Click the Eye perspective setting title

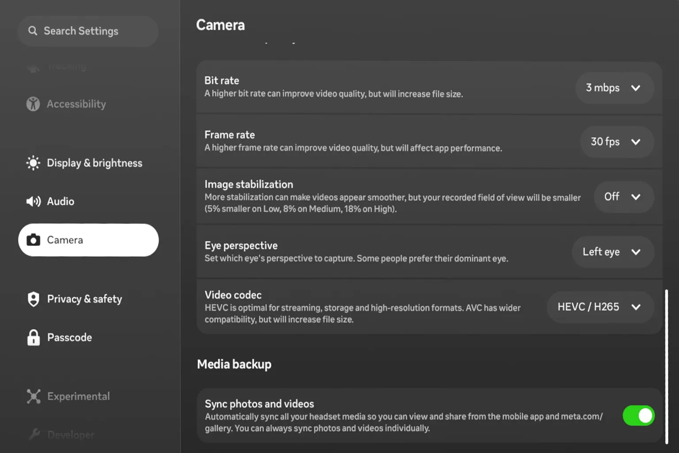[x=241, y=246]
